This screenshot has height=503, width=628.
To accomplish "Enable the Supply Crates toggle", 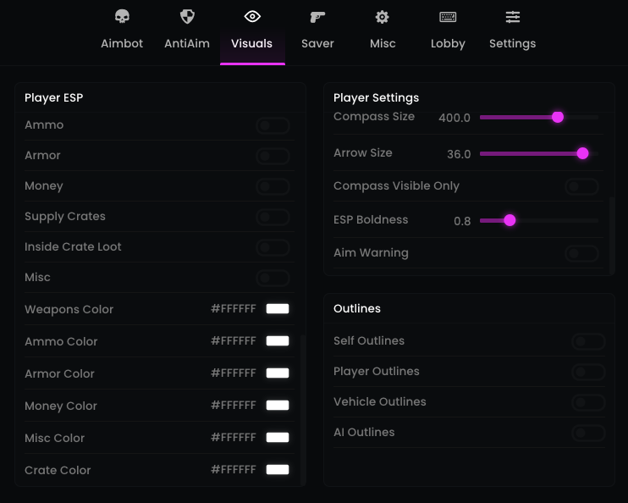I will click(x=273, y=217).
